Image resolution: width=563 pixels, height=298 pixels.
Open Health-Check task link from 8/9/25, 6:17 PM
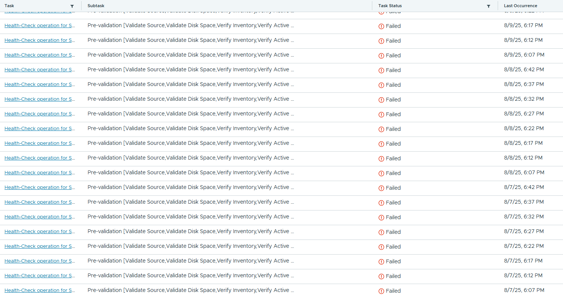pos(40,26)
